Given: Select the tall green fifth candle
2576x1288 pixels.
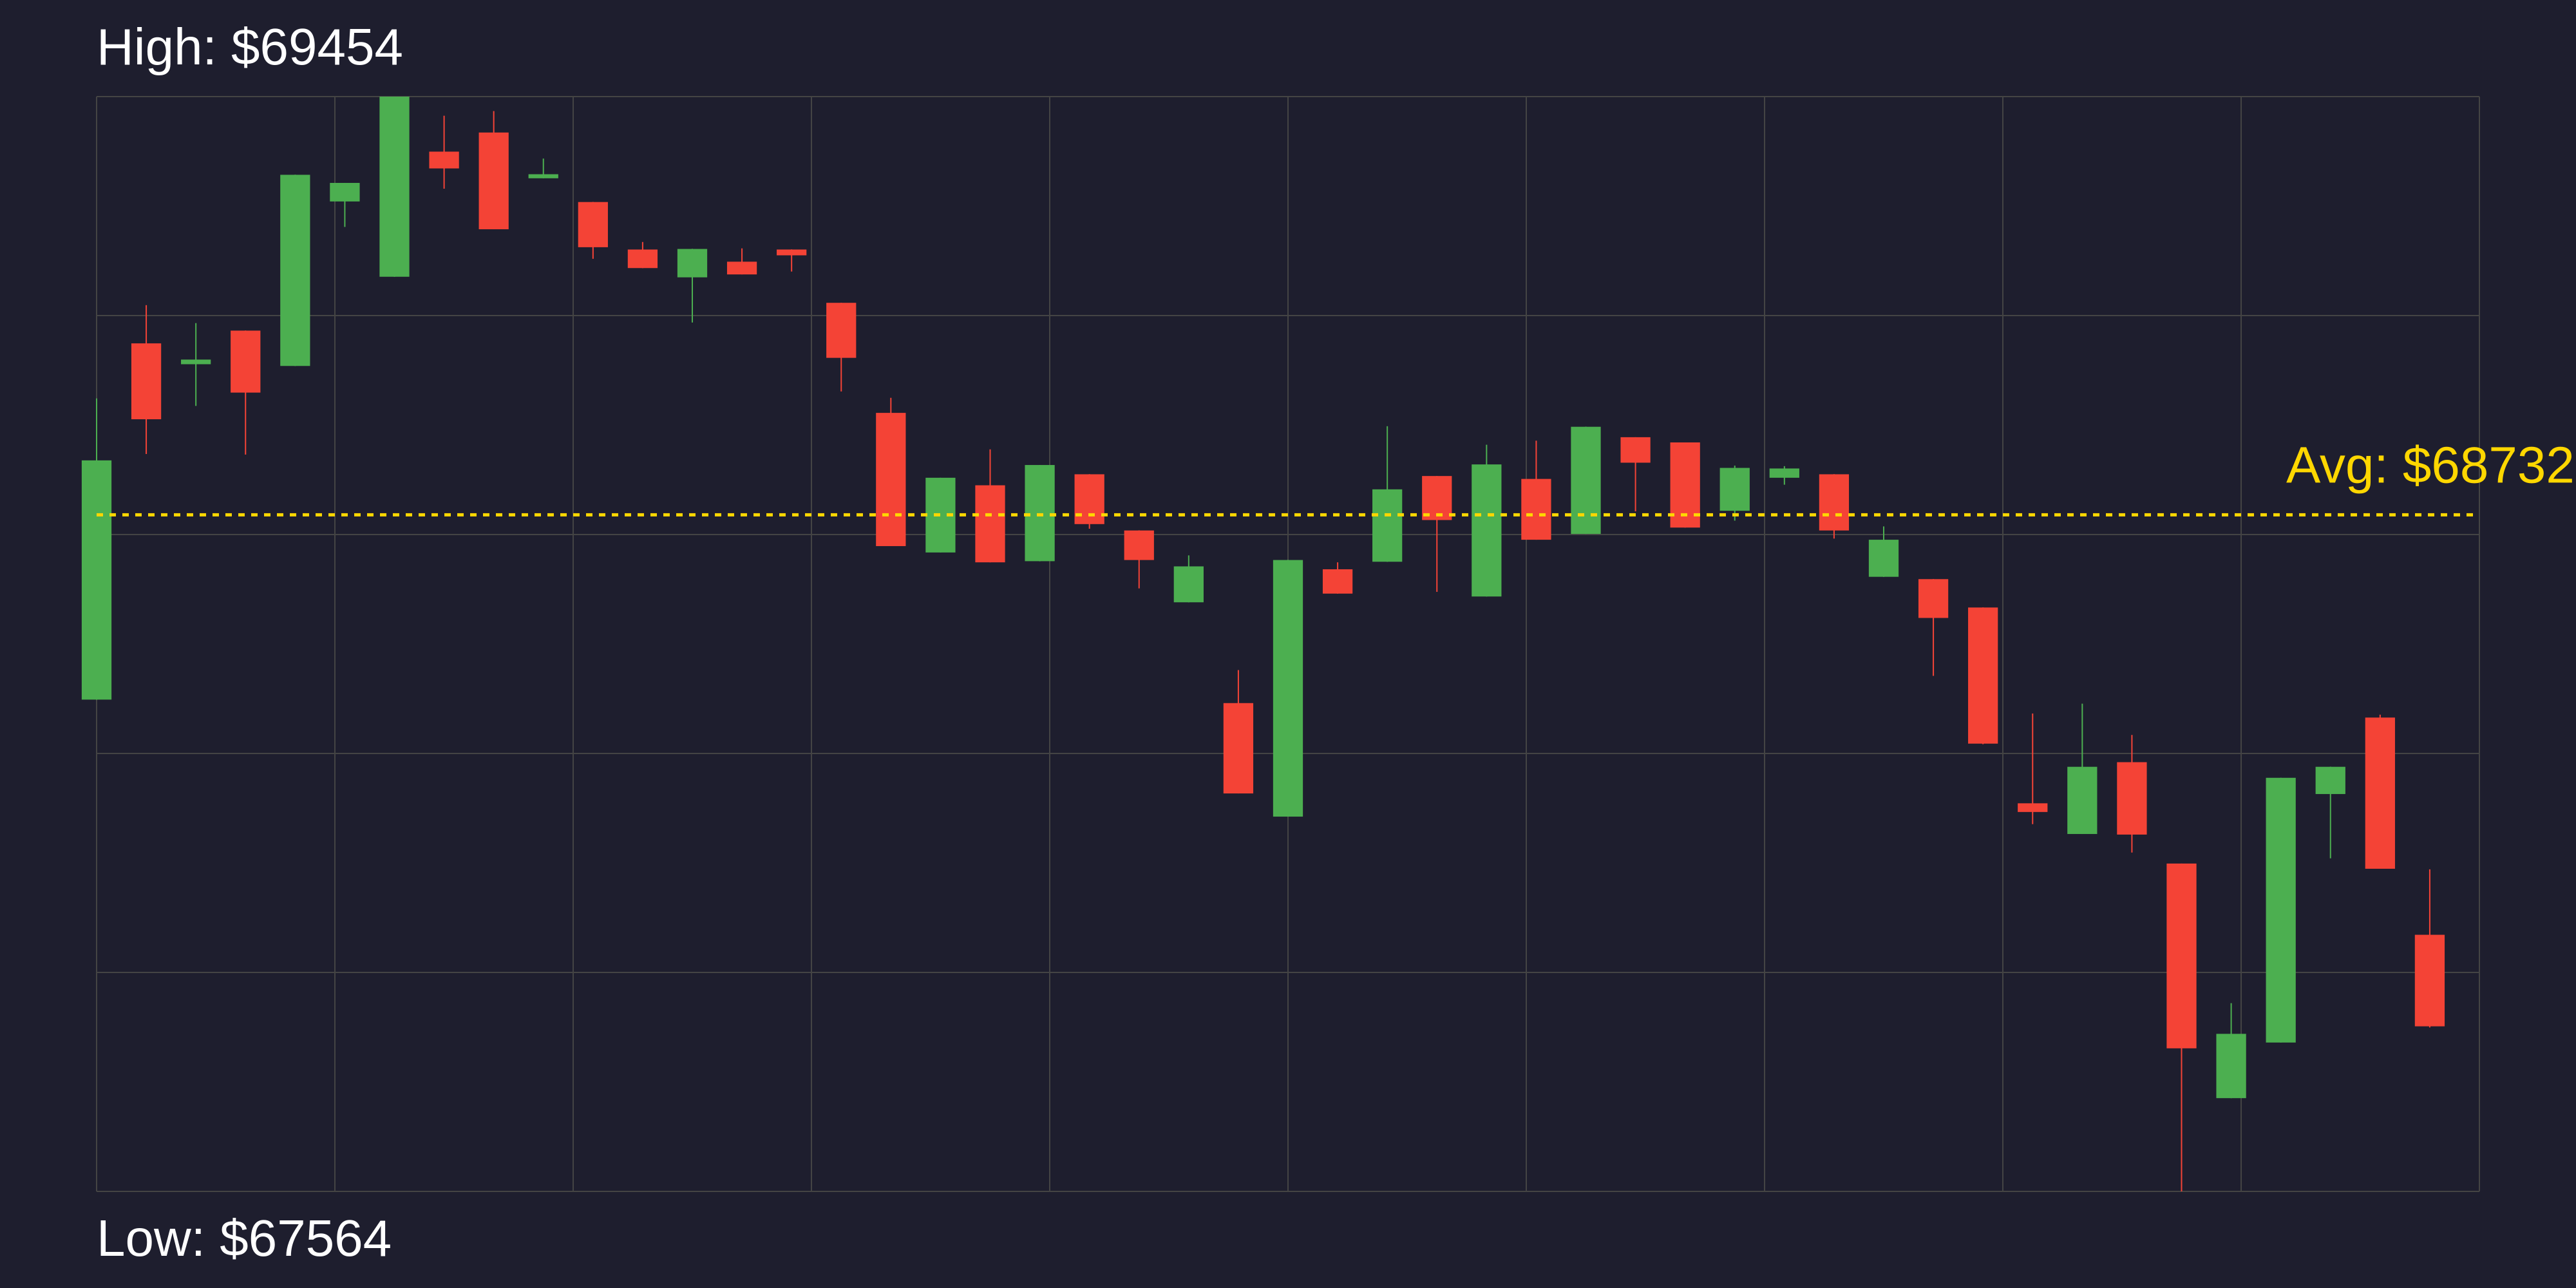Looking at the screenshot, I should point(295,270).
